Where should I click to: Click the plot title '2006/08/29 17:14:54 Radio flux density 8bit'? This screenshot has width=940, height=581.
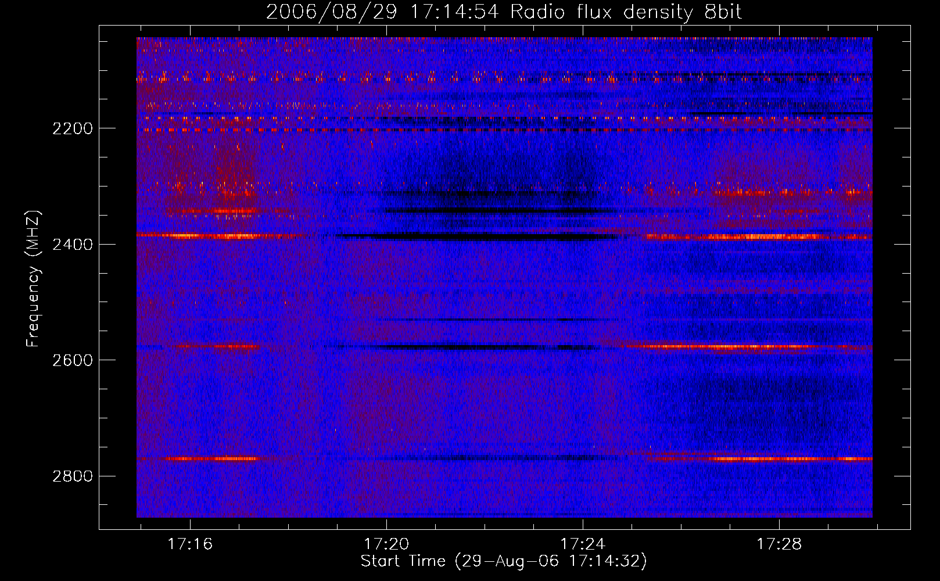(x=504, y=12)
